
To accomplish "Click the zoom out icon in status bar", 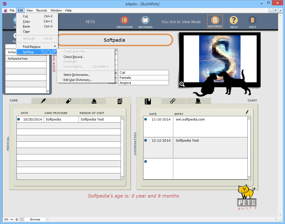I will coord(12,219).
